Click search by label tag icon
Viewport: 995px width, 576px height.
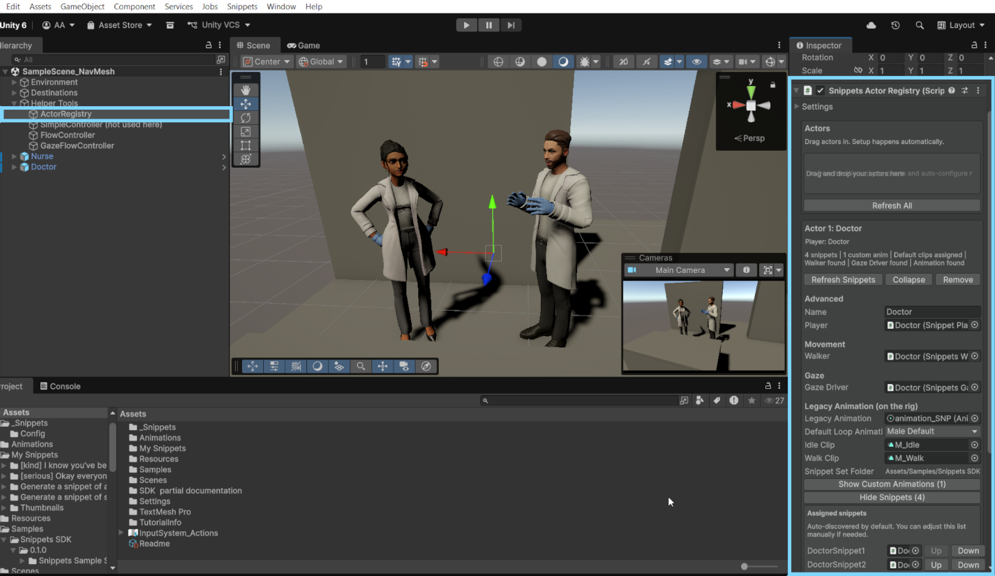tap(717, 401)
